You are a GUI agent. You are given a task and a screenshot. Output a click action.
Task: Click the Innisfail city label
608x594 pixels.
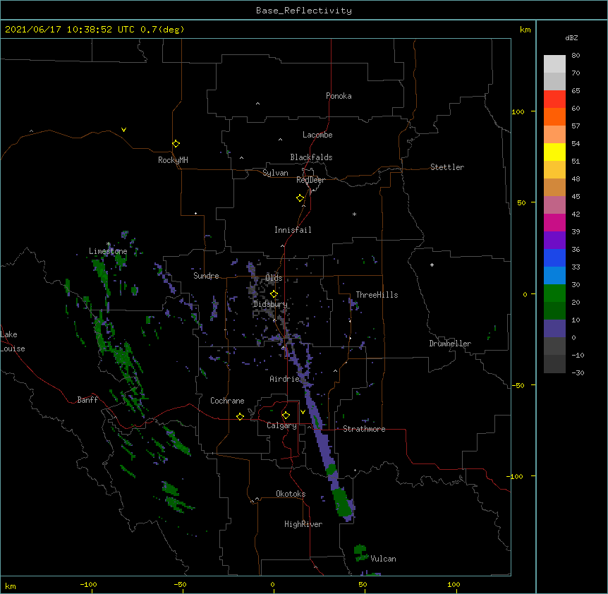click(x=293, y=230)
